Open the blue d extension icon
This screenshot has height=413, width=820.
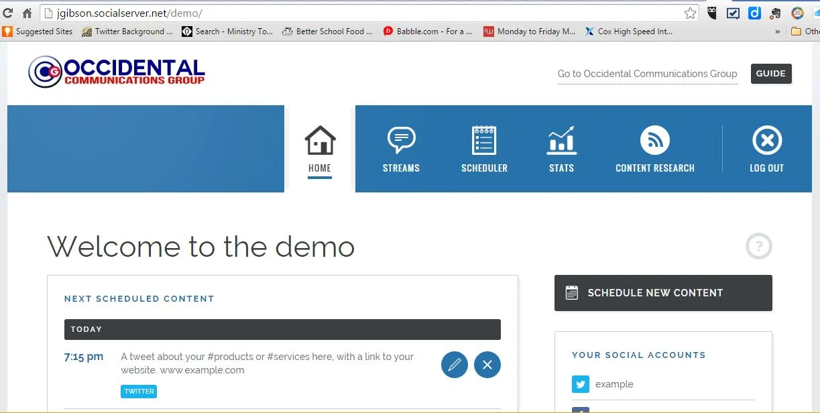pos(755,13)
